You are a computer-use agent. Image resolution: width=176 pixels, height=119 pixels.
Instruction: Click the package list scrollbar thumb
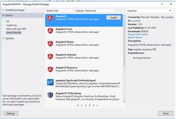(x=124, y=42)
